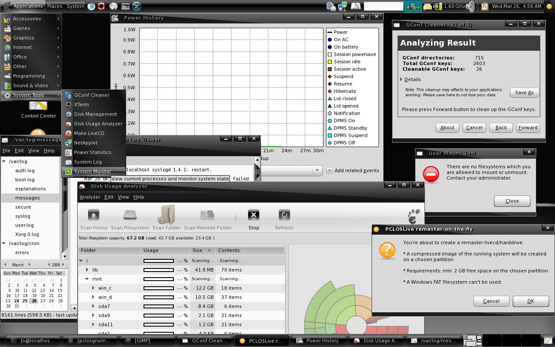Launch XTerm from the System Tools submenu
555x347 pixels.
click(94, 105)
